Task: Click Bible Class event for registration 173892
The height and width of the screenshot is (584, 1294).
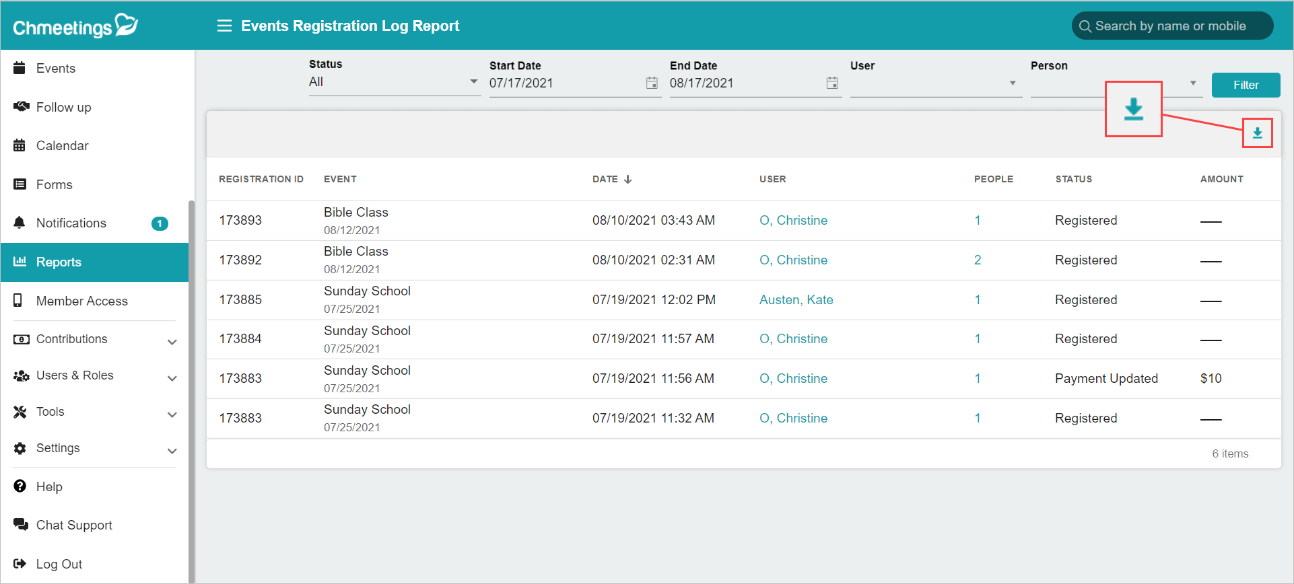Action: 355,251
